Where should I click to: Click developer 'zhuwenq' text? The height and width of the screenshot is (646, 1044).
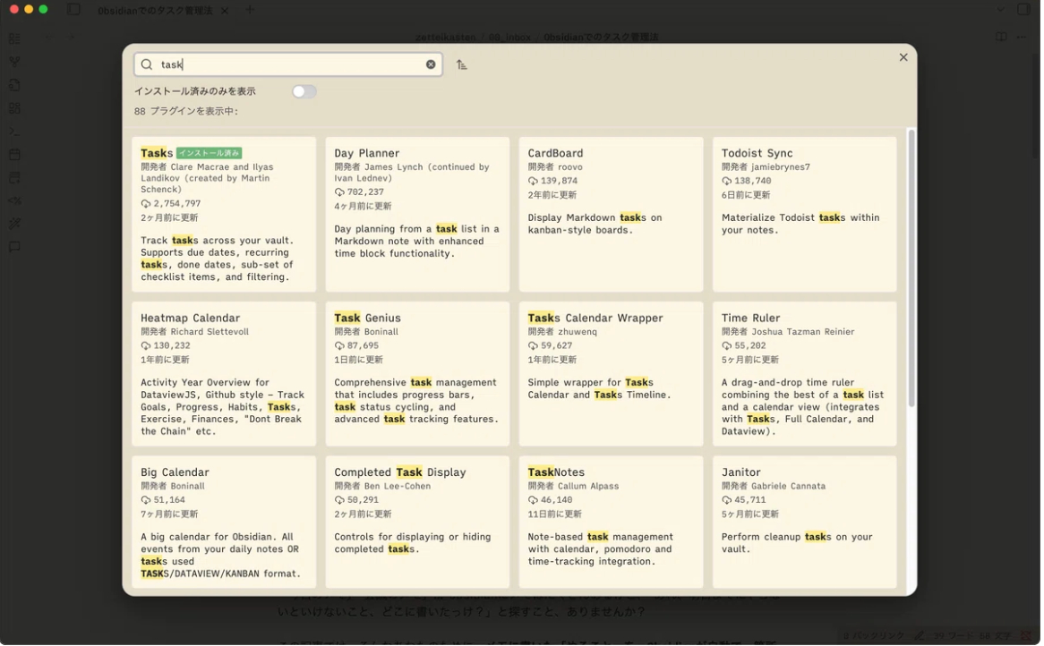tap(578, 332)
